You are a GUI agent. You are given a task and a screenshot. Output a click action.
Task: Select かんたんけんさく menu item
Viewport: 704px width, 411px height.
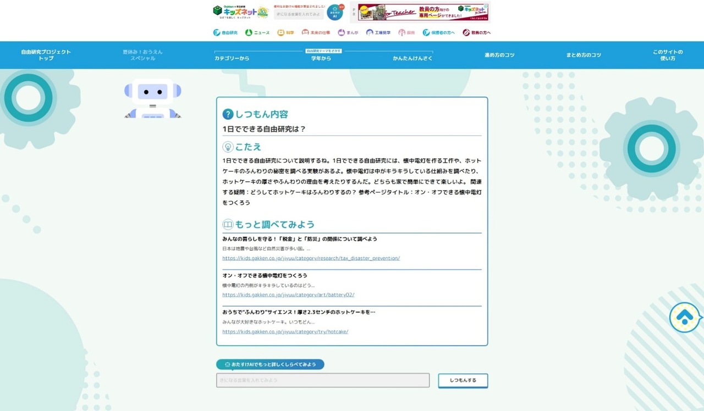click(x=413, y=58)
